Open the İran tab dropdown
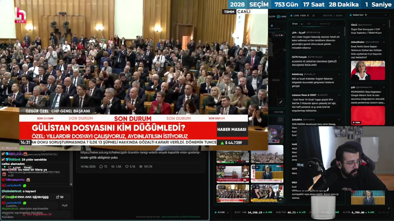394x221 pixels. (x=301, y=24)
